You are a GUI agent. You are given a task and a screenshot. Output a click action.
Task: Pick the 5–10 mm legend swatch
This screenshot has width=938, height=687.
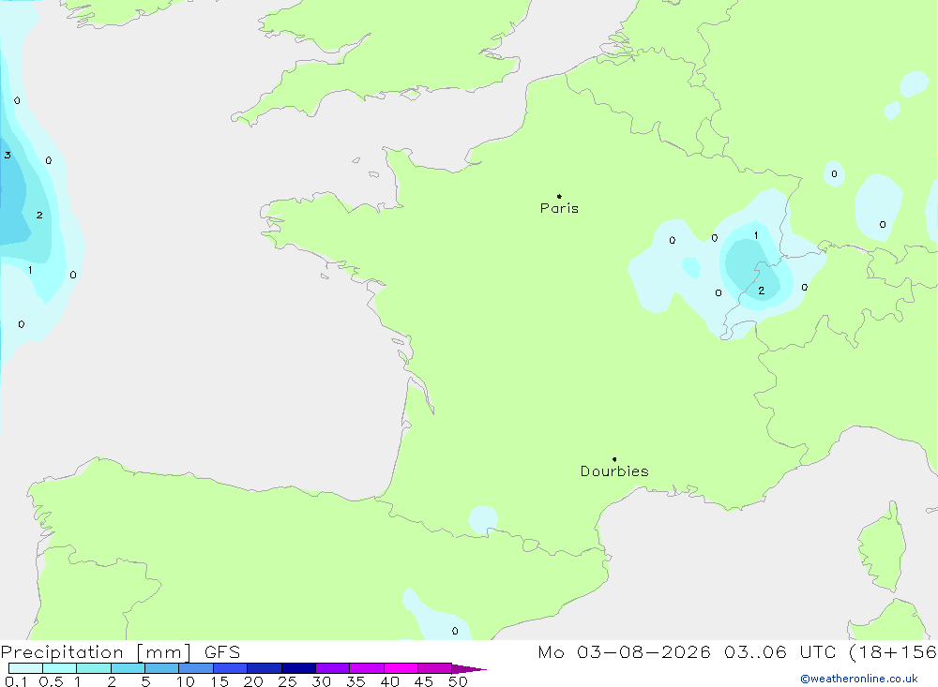[162, 668]
